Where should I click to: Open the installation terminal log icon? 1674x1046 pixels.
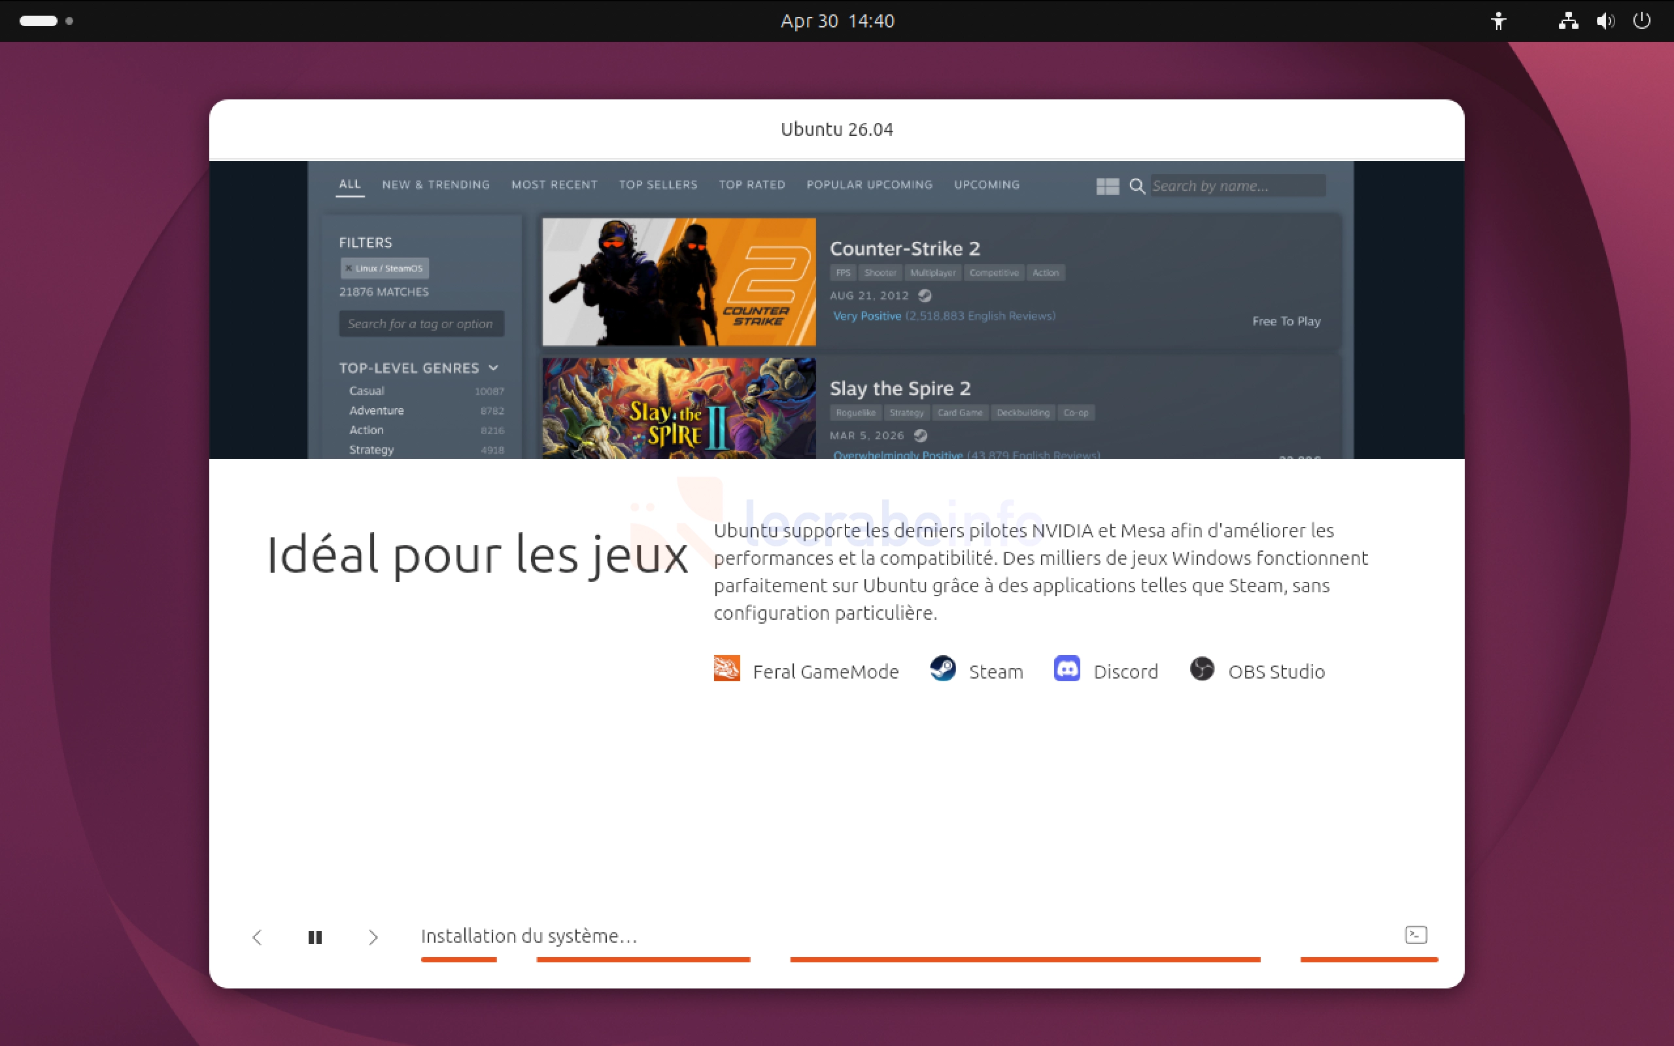click(x=1416, y=935)
